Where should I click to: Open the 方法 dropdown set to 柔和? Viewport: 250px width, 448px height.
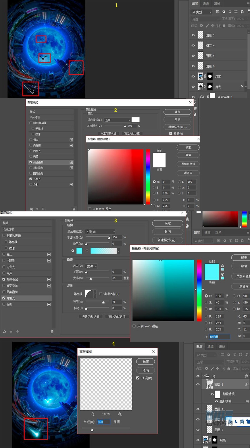(91, 266)
